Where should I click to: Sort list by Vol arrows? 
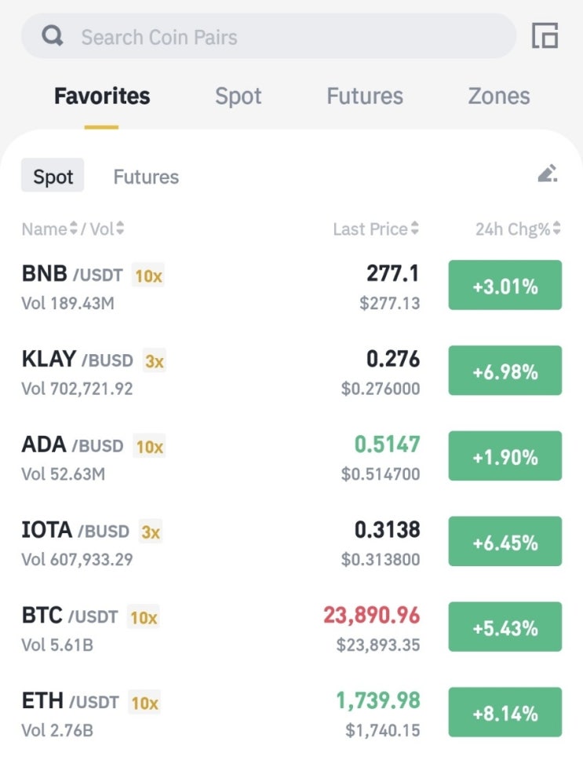click(x=120, y=228)
